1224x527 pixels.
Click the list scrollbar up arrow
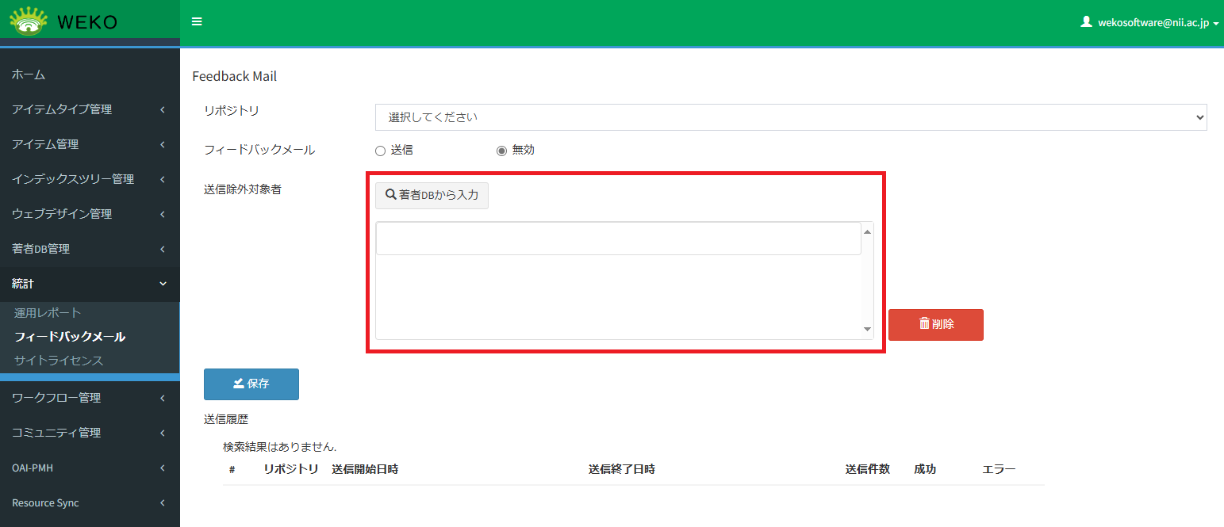point(867,231)
